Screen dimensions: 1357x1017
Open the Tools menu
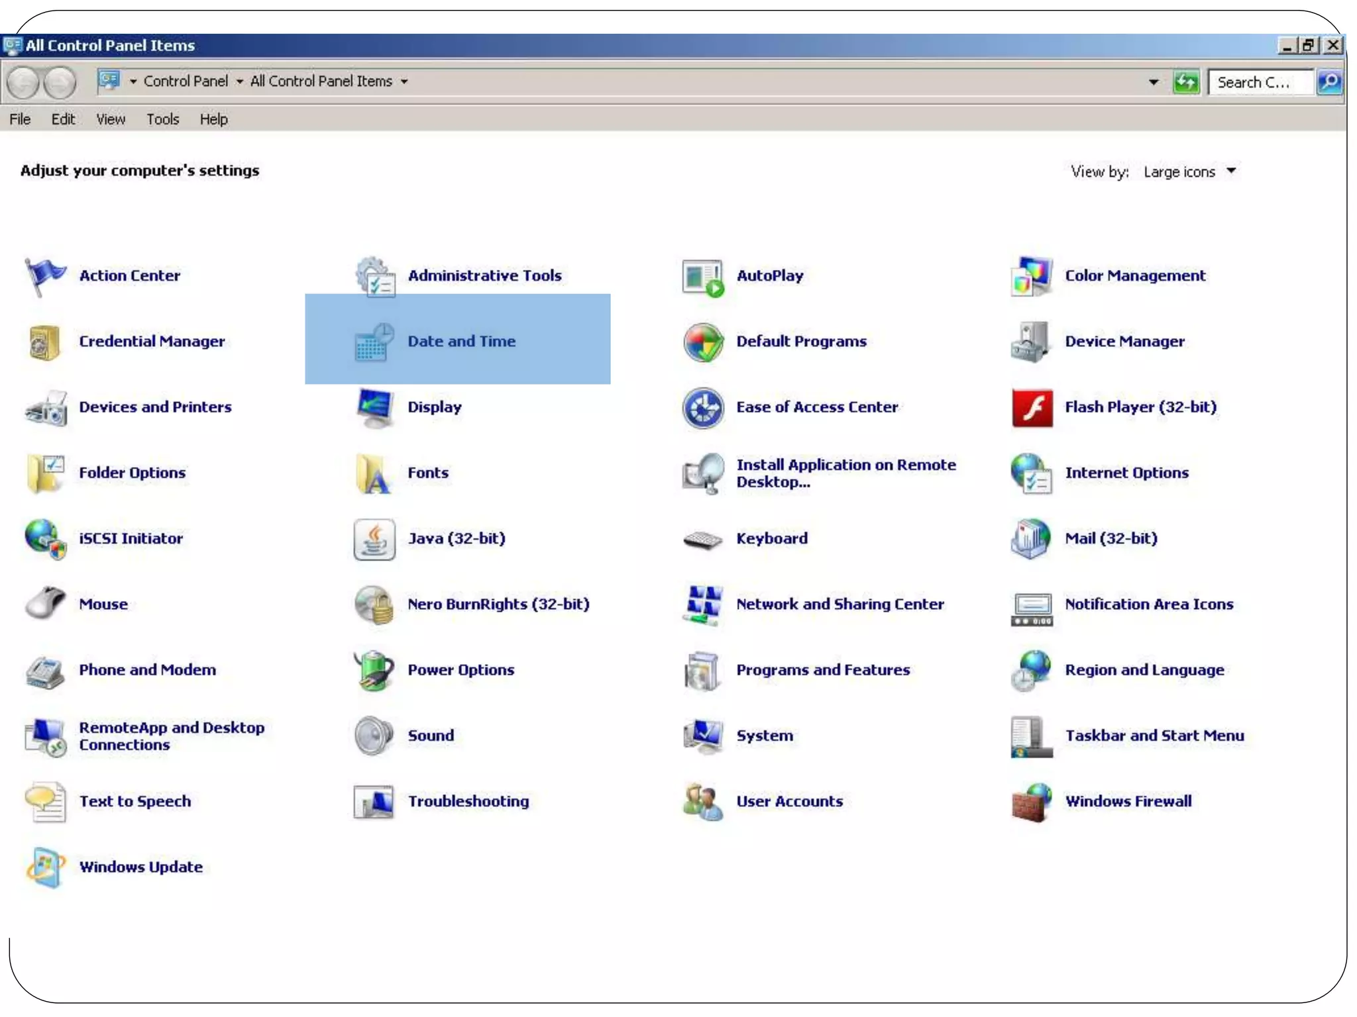click(162, 119)
